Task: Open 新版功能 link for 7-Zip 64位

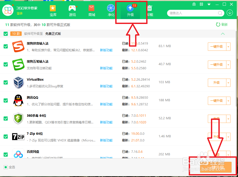Action: (x=106, y=140)
